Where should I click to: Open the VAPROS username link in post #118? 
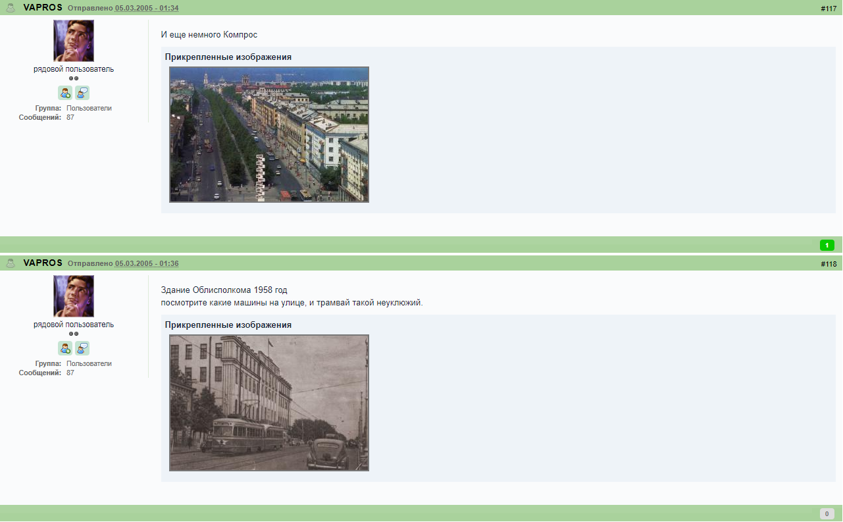pos(43,263)
